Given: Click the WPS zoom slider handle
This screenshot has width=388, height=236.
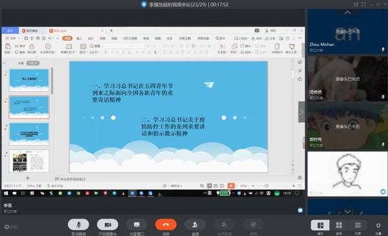Looking at the screenshot, I should pyautogui.click(x=266, y=186).
